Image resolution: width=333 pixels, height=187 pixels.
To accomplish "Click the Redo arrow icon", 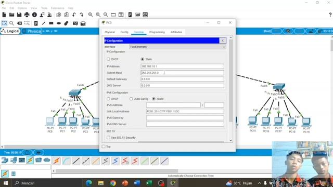I will pos(82,15).
